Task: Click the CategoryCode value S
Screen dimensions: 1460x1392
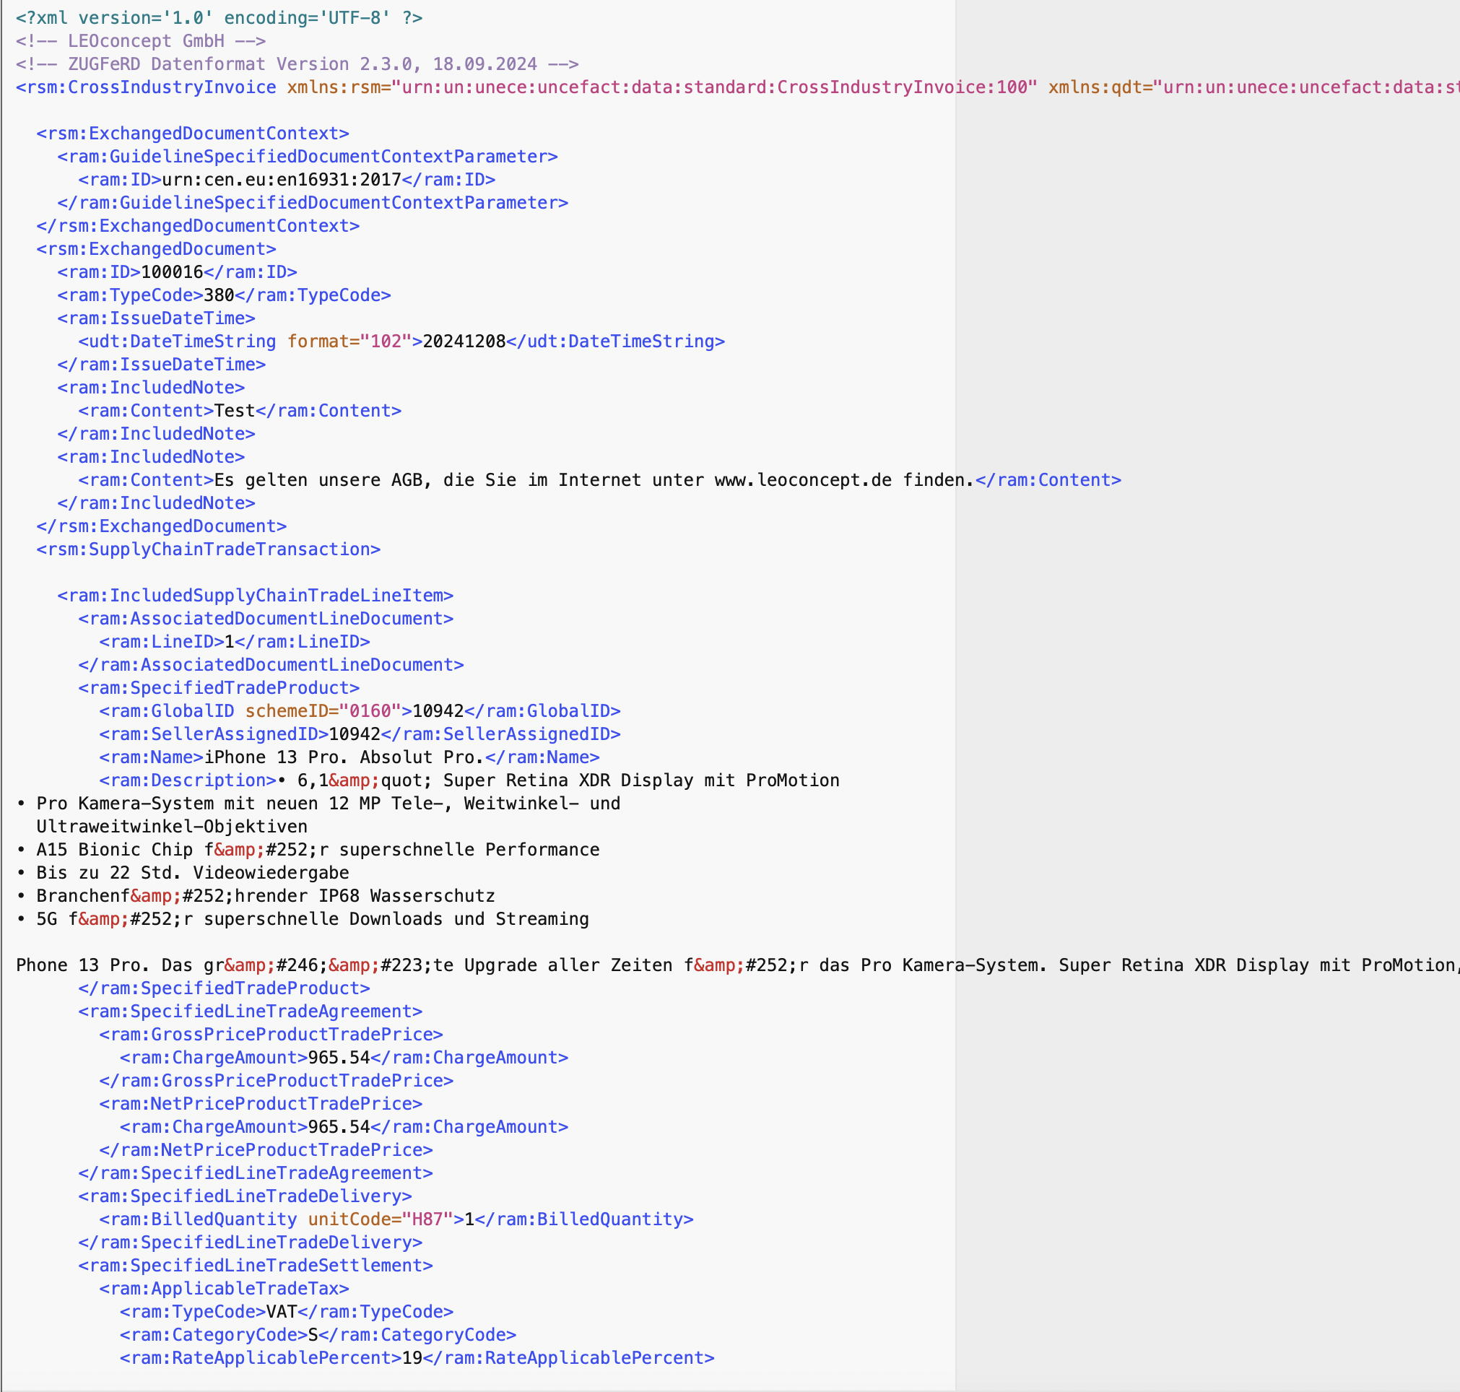Action: point(313,1335)
